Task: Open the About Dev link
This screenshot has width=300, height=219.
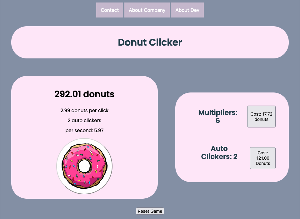Action: [187, 10]
